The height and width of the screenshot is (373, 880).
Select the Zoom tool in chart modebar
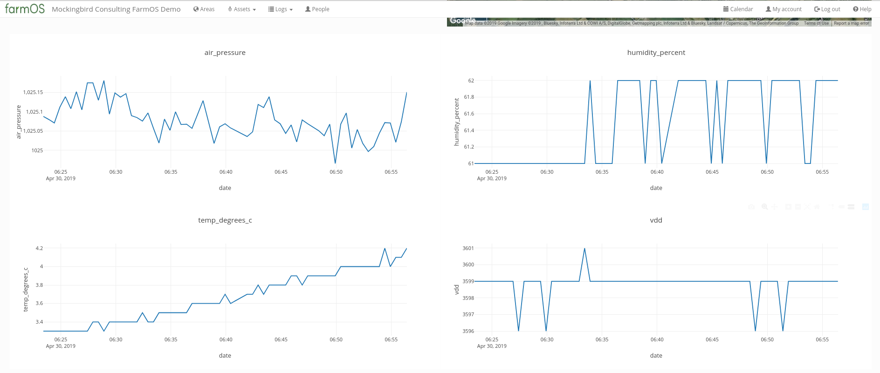[764, 207]
